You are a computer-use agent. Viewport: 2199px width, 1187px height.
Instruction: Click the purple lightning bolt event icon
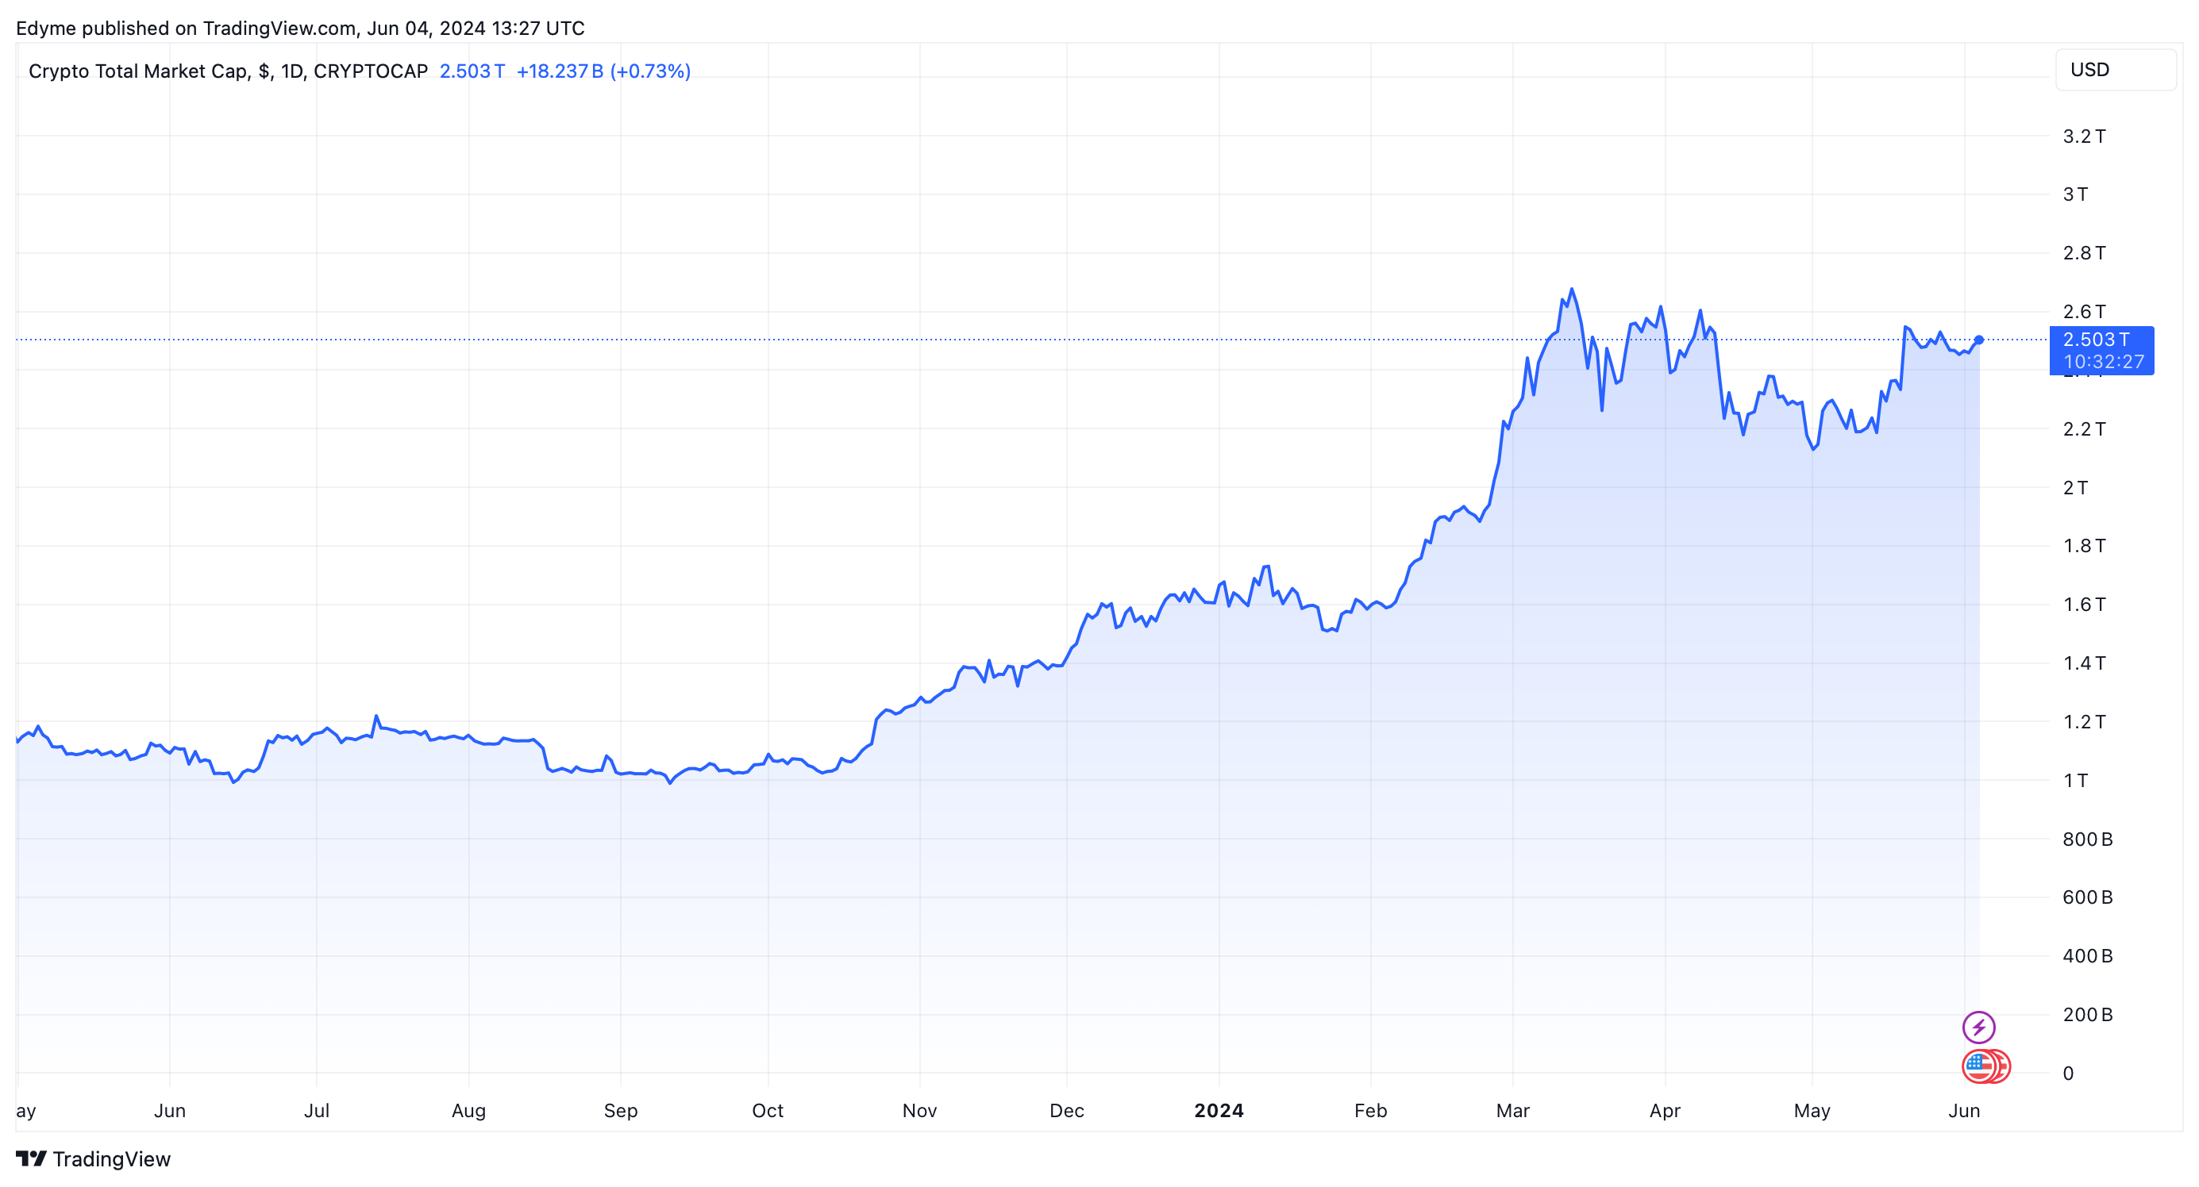(1978, 1027)
